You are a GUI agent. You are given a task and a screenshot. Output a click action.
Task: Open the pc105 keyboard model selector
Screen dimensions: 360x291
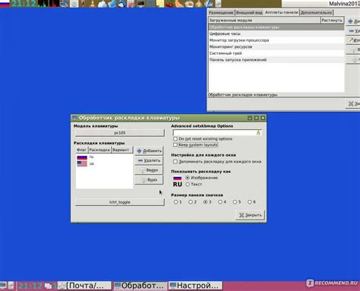pyautogui.click(x=120, y=133)
